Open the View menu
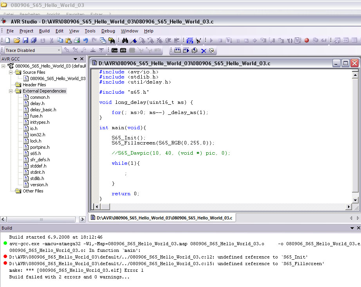Viewport: 361px width, 287px height. (x=74, y=31)
